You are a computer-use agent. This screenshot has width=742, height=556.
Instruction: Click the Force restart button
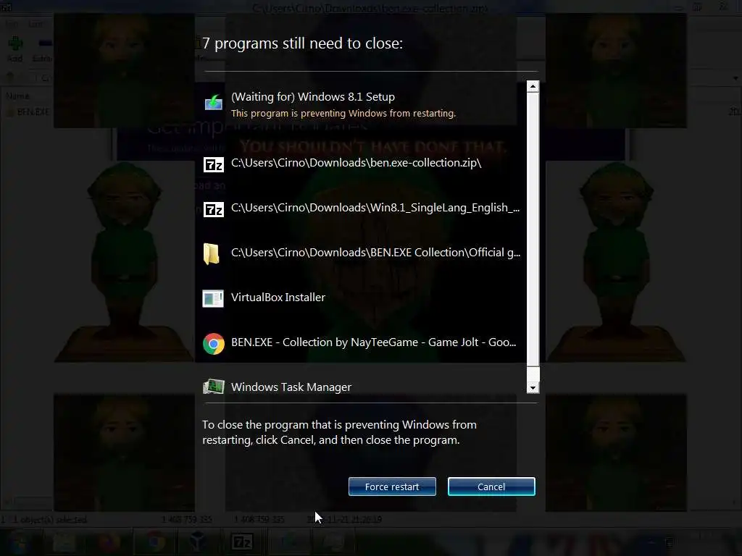pyautogui.click(x=392, y=486)
